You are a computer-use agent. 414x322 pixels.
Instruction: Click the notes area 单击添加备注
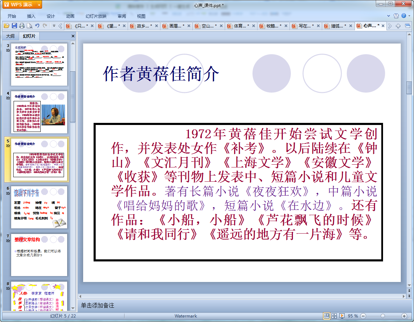[97, 305]
